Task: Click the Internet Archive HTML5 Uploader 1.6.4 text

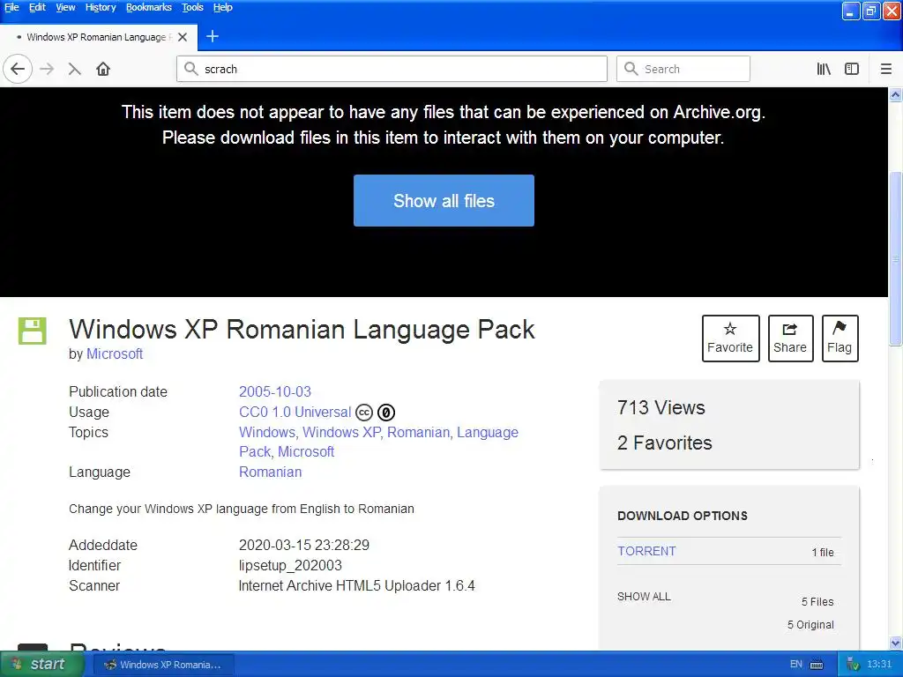Action: coord(356,585)
